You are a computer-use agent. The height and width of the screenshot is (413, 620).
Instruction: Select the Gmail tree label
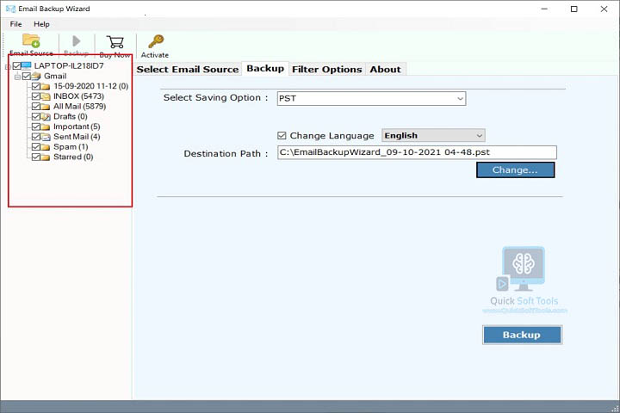pyautogui.click(x=55, y=76)
